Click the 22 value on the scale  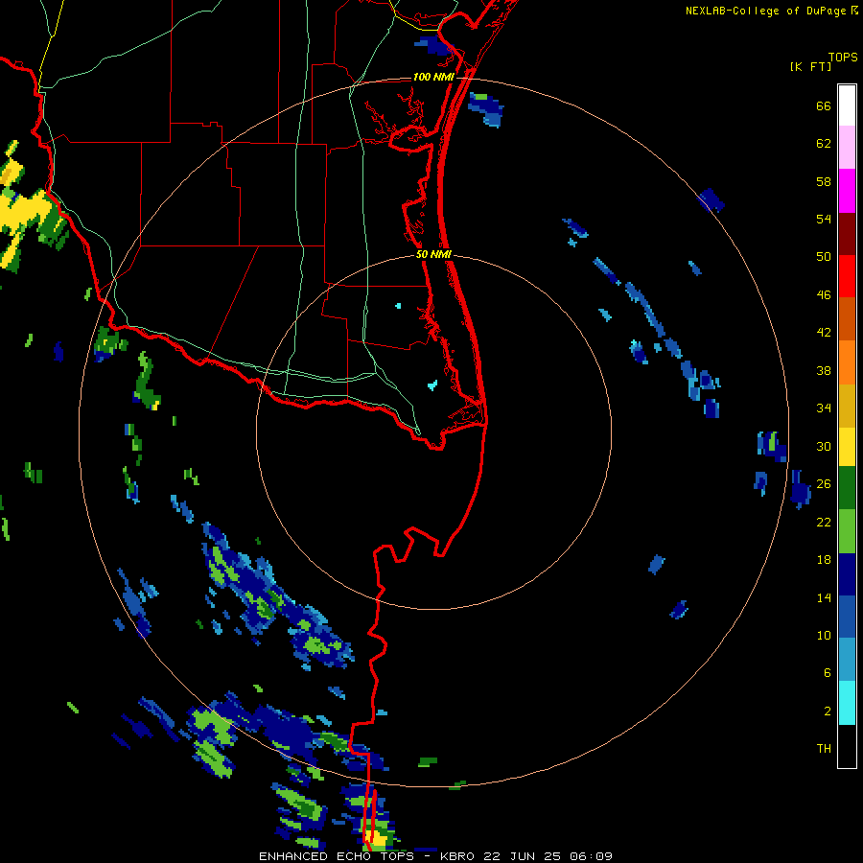point(824,522)
